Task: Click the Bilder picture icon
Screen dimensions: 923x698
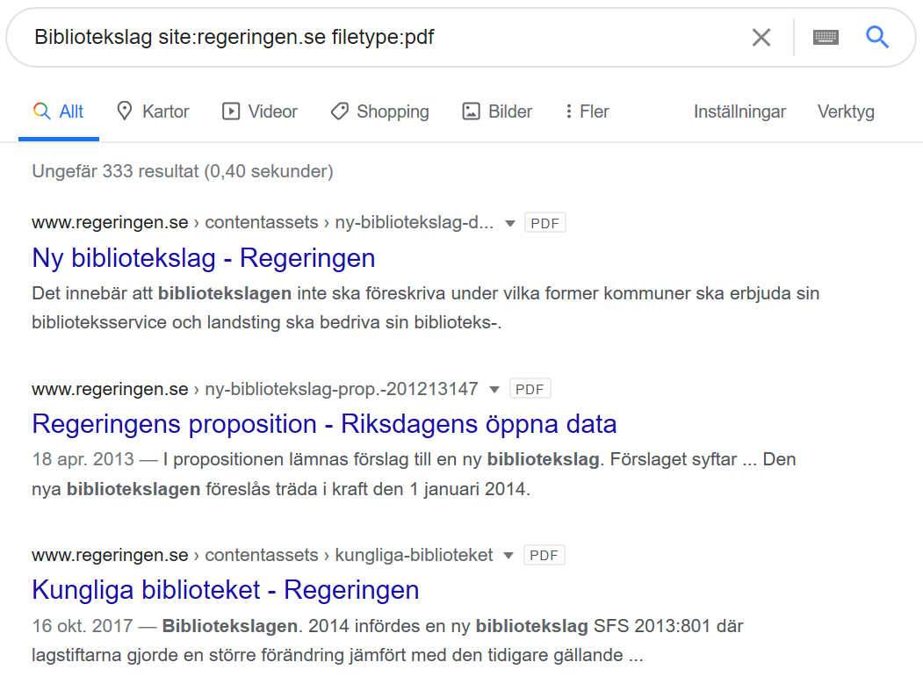Action: click(x=471, y=112)
